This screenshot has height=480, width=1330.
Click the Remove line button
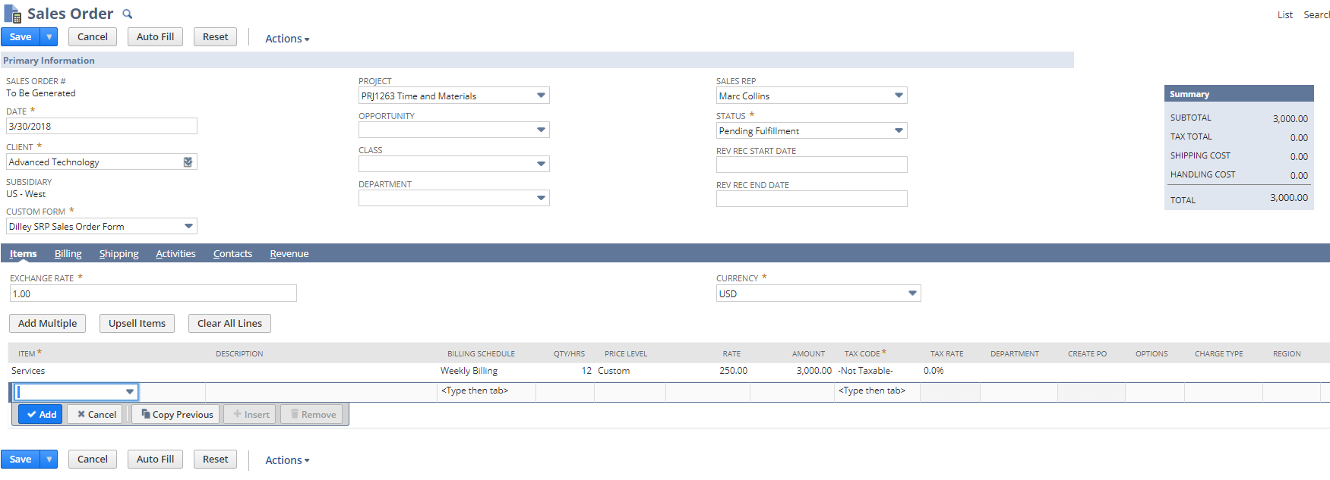pyautogui.click(x=312, y=414)
